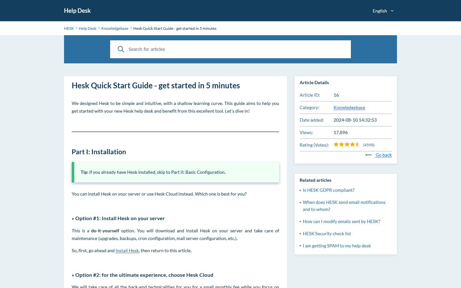The image size is (461, 288).
Task: Open Knowledgebase breadcrumb link
Action: tap(115, 28)
